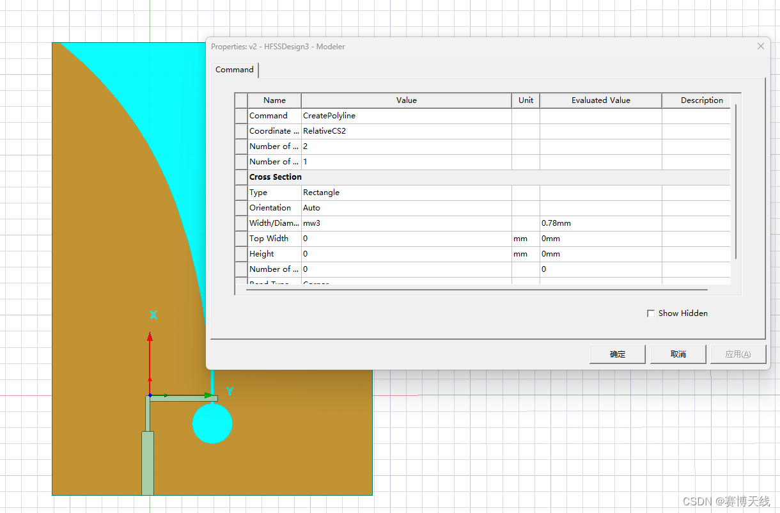Open the Auto orientation dropdown
780x513 pixels.
click(x=407, y=208)
